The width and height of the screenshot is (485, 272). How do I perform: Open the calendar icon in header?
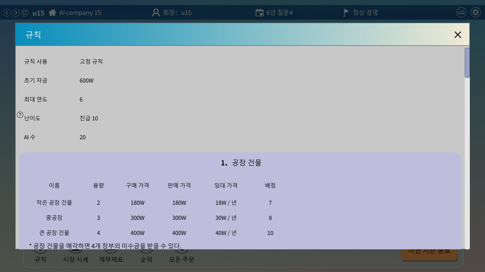click(x=259, y=13)
